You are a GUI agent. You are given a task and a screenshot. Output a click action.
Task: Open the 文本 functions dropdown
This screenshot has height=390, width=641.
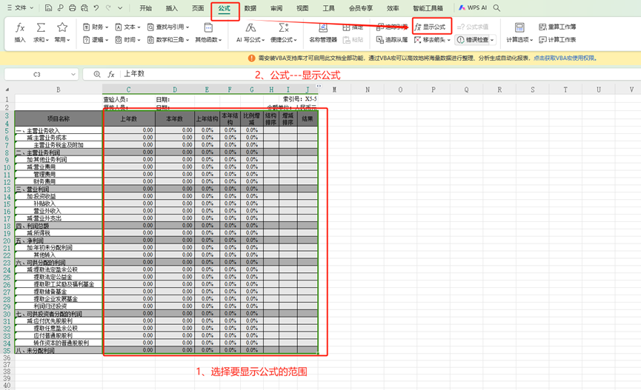(x=127, y=27)
